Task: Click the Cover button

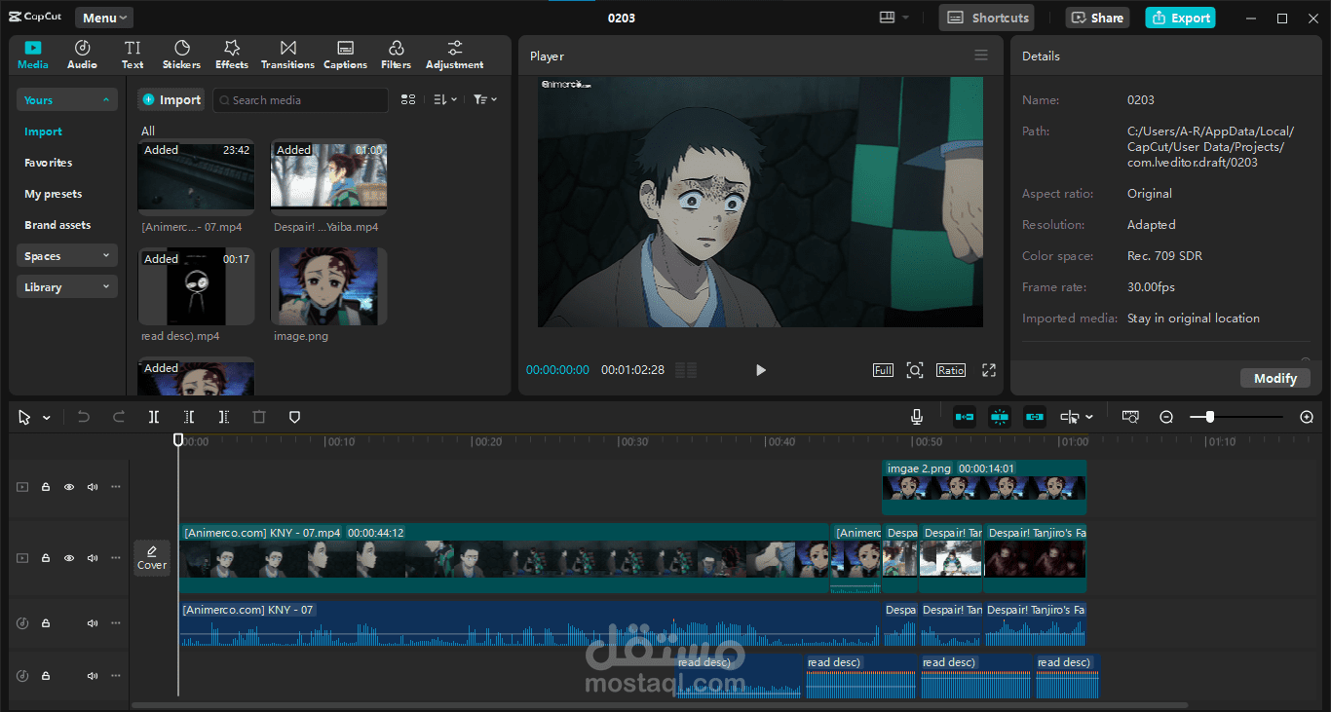Action: (x=152, y=558)
